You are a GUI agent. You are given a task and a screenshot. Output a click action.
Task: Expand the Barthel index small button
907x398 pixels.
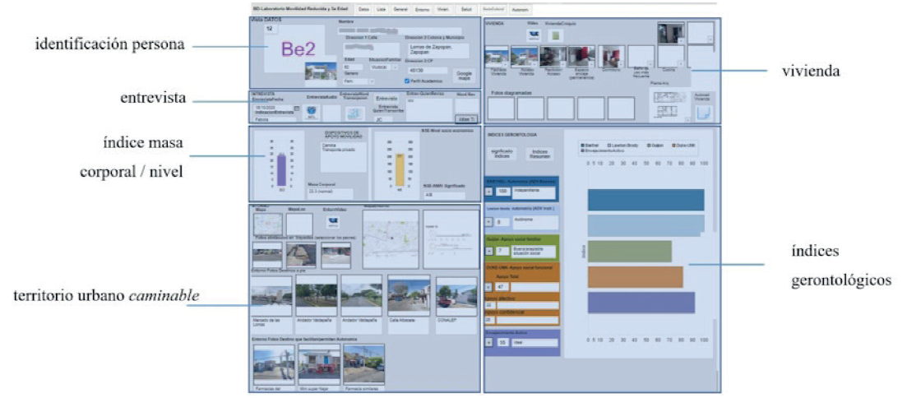[489, 191]
